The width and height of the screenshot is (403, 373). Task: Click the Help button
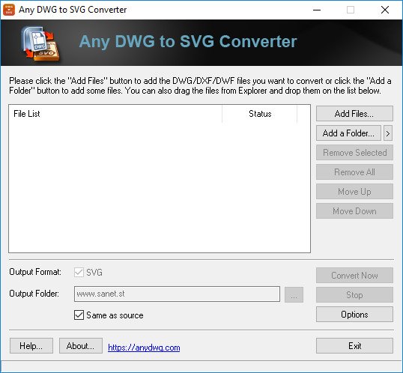coord(31,346)
